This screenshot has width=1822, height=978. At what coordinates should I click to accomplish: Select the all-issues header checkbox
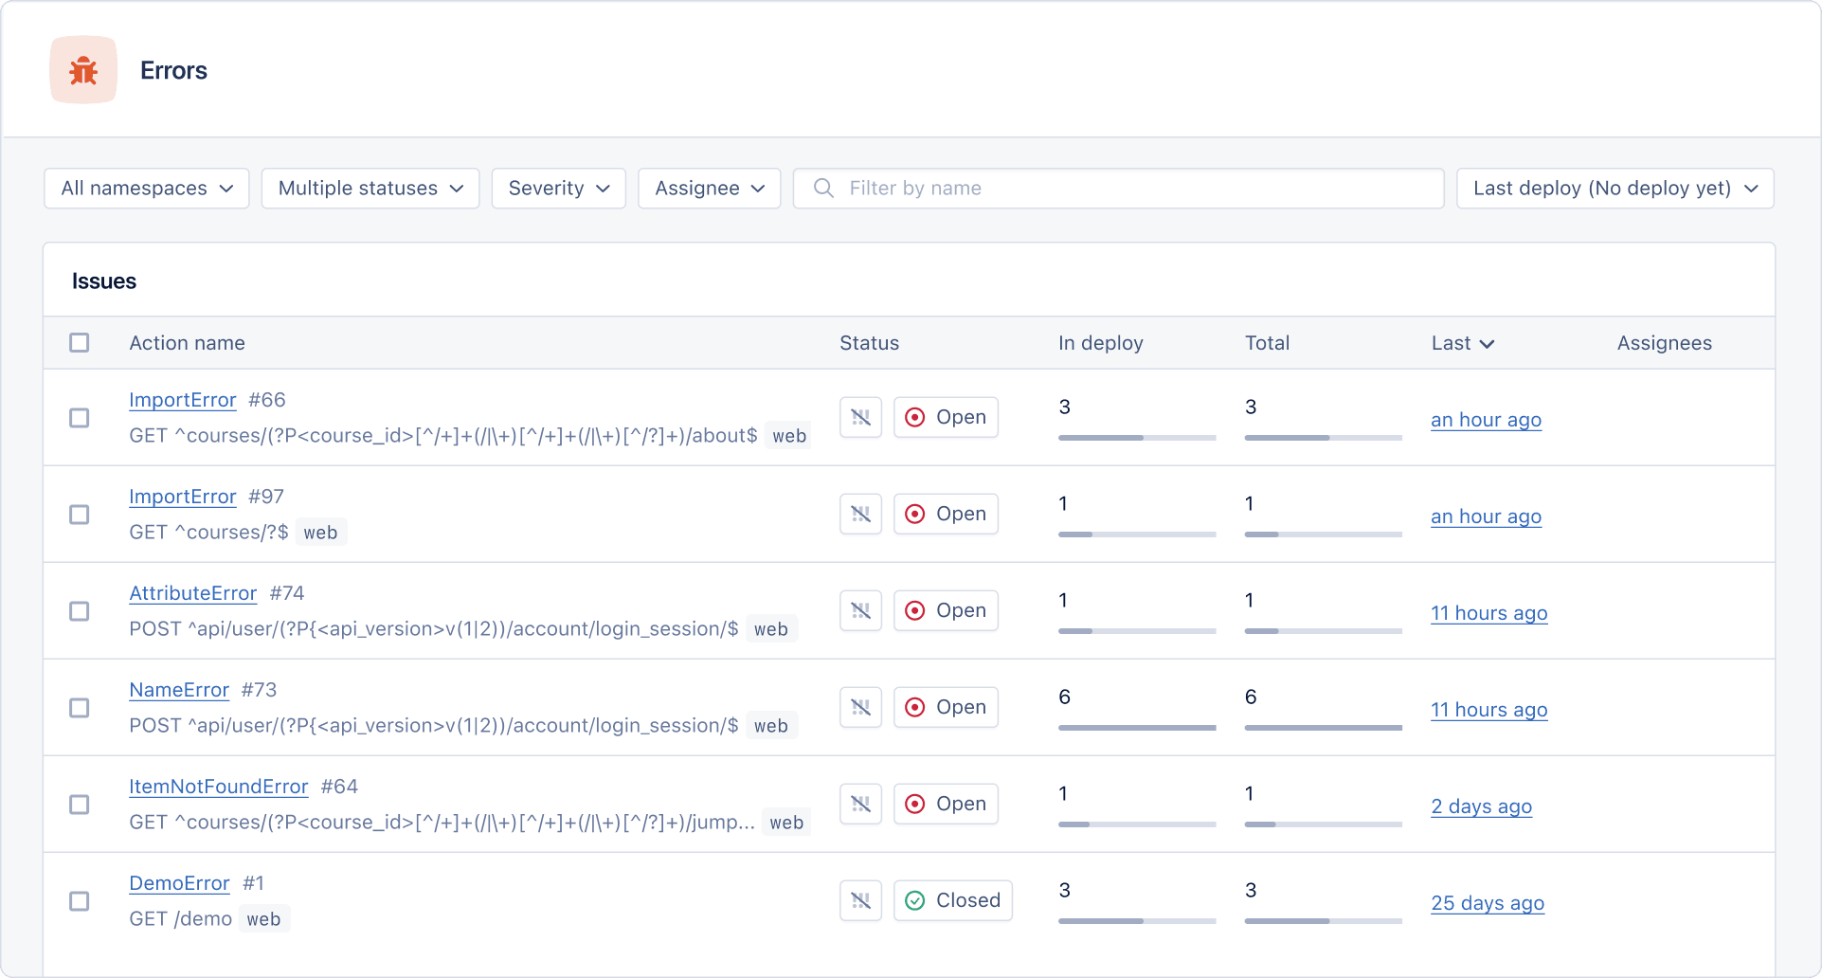point(80,342)
